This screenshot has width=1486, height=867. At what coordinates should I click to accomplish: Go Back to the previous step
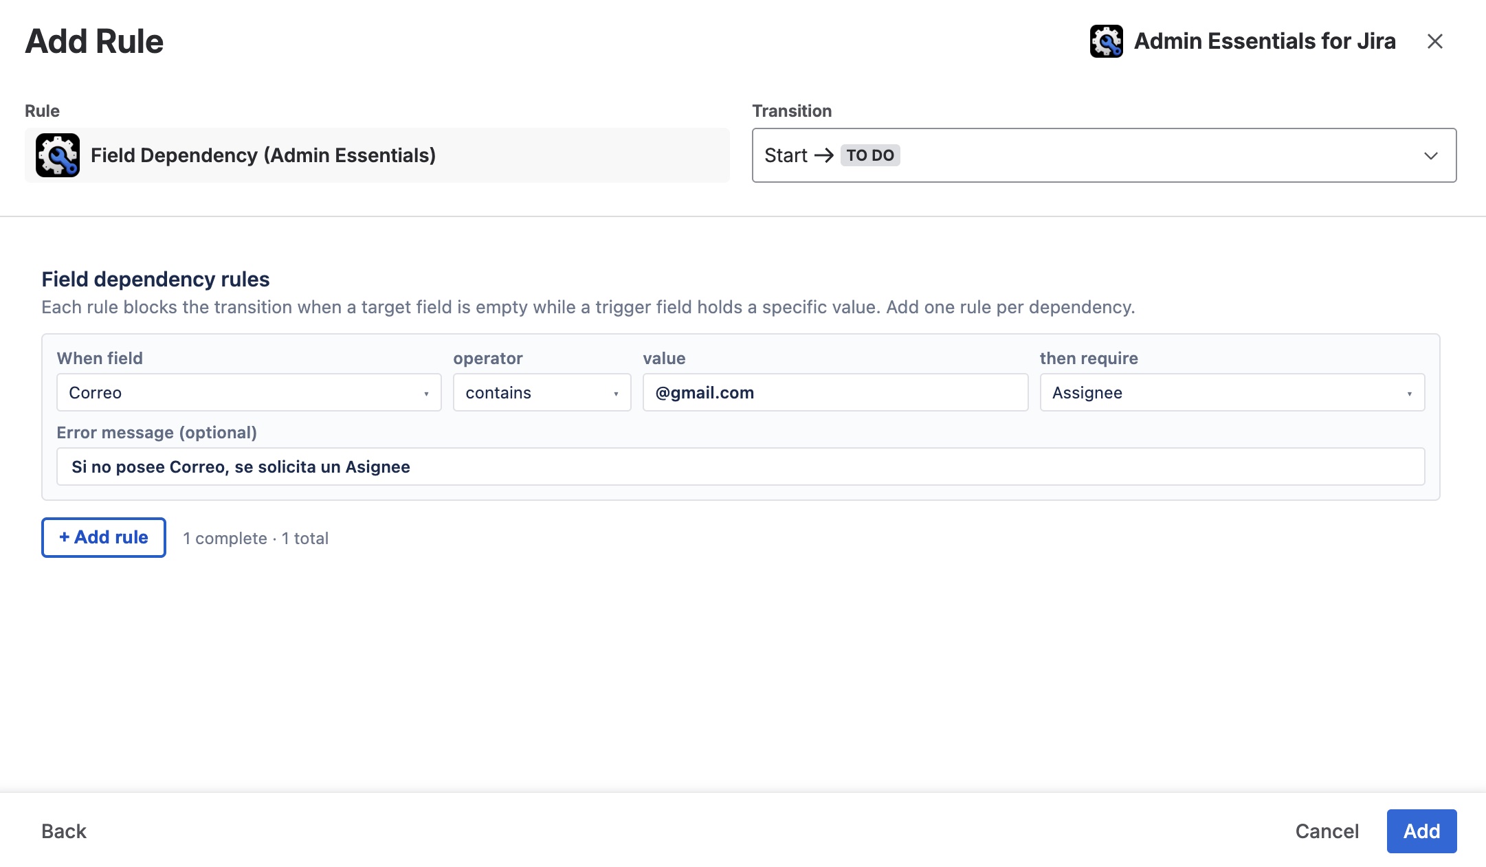tap(64, 831)
